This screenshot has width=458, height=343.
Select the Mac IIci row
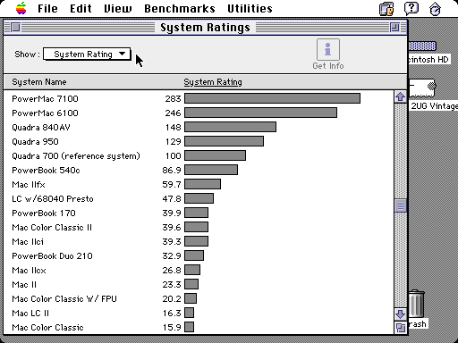click(x=199, y=241)
